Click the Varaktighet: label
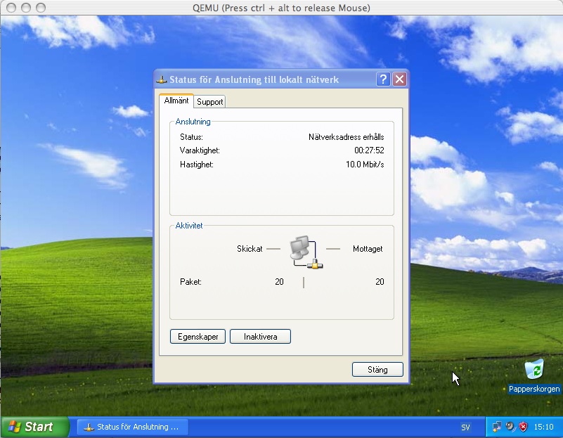The image size is (563, 438). [x=200, y=150]
